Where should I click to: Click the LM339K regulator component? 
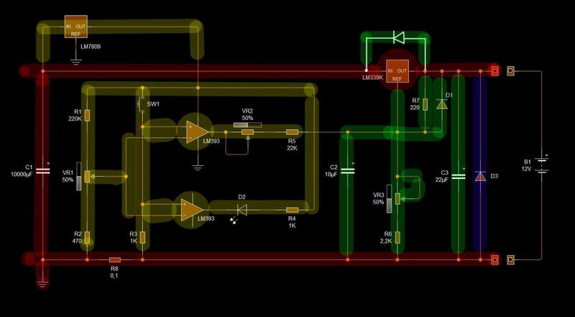(x=397, y=73)
